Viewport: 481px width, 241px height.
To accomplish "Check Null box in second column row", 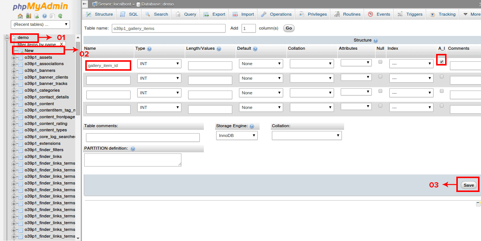I will coord(380,76).
